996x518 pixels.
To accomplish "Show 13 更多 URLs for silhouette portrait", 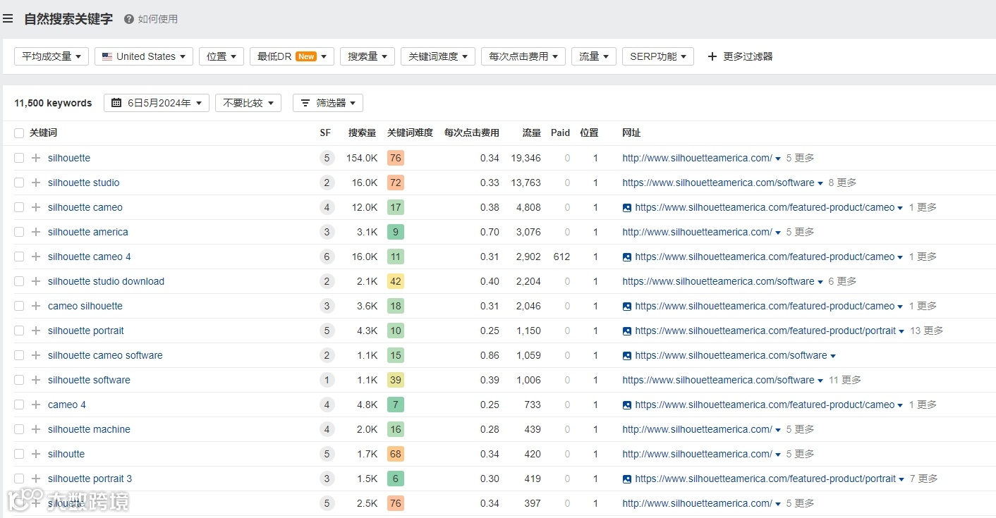I will [926, 331].
